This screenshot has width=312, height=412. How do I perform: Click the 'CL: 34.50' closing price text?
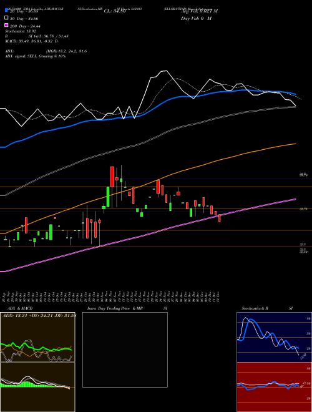point(115,11)
